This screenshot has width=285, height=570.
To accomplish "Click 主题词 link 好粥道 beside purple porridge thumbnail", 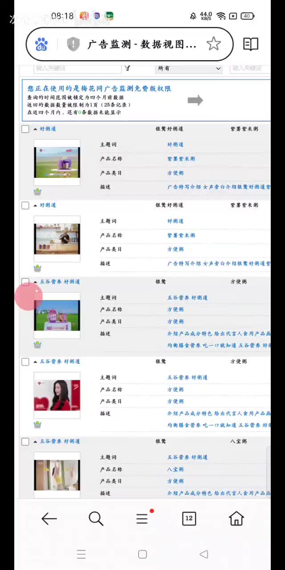I will click(x=175, y=145).
